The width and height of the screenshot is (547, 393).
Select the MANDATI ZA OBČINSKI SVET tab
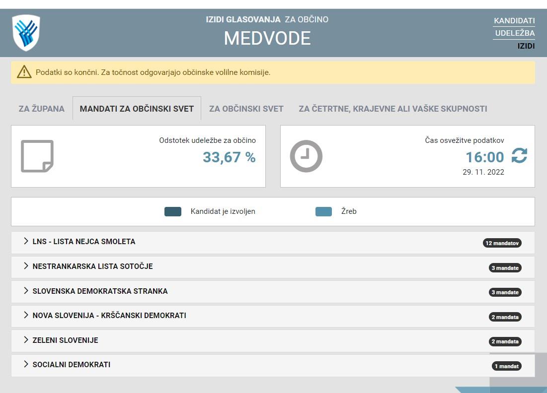tap(137, 109)
